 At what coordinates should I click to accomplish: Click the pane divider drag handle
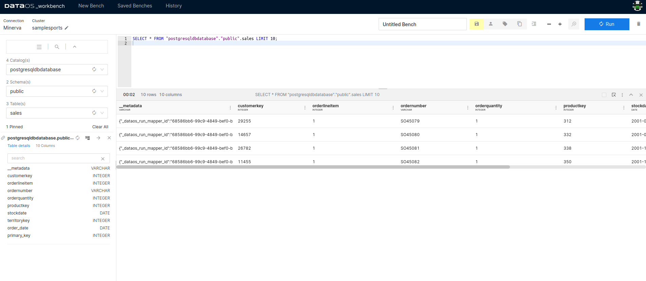coord(383,89)
